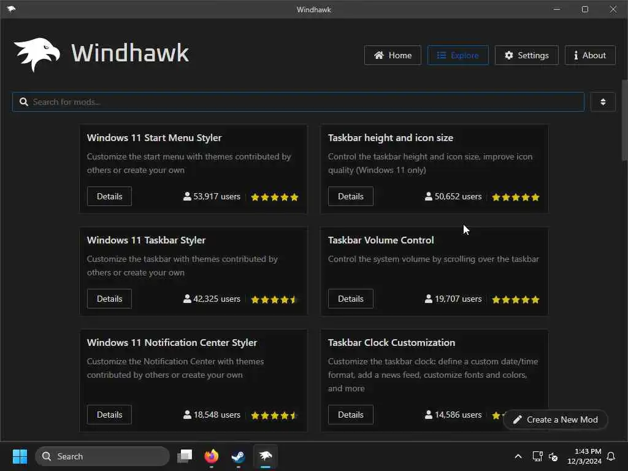The width and height of the screenshot is (628, 471).
Task: Click the Windows 11 Notification Center Styler title
Action: click(172, 343)
